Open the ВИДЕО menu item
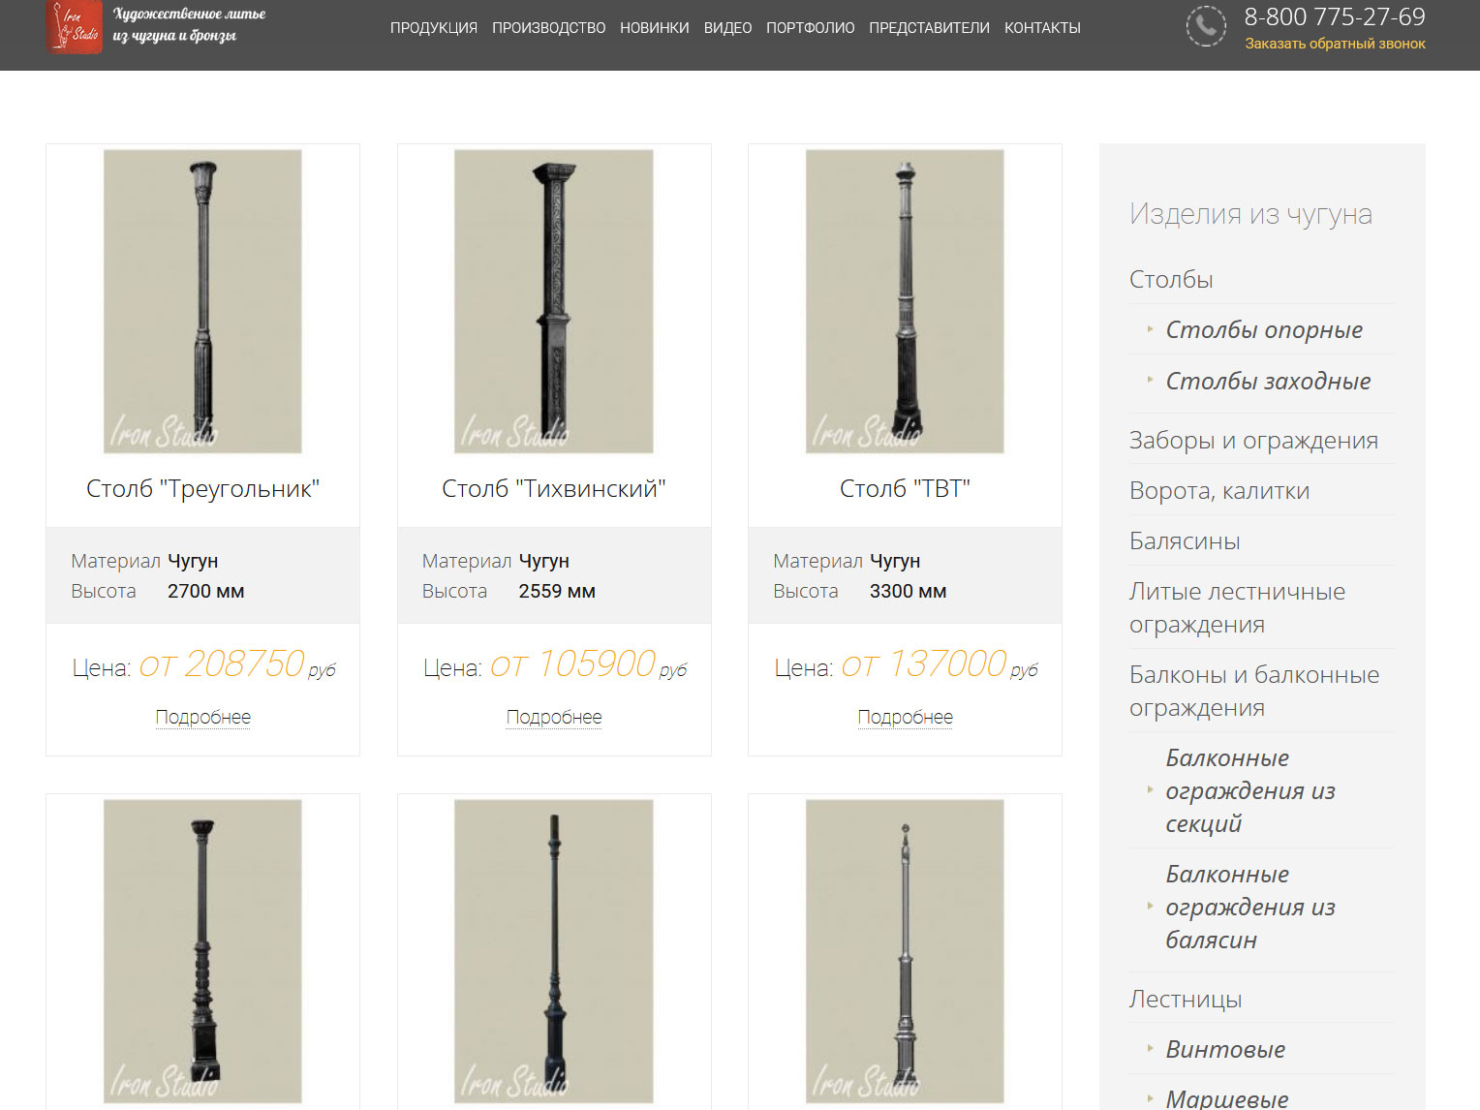The height and width of the screenshot is (1110, 1480). [727, 28]
